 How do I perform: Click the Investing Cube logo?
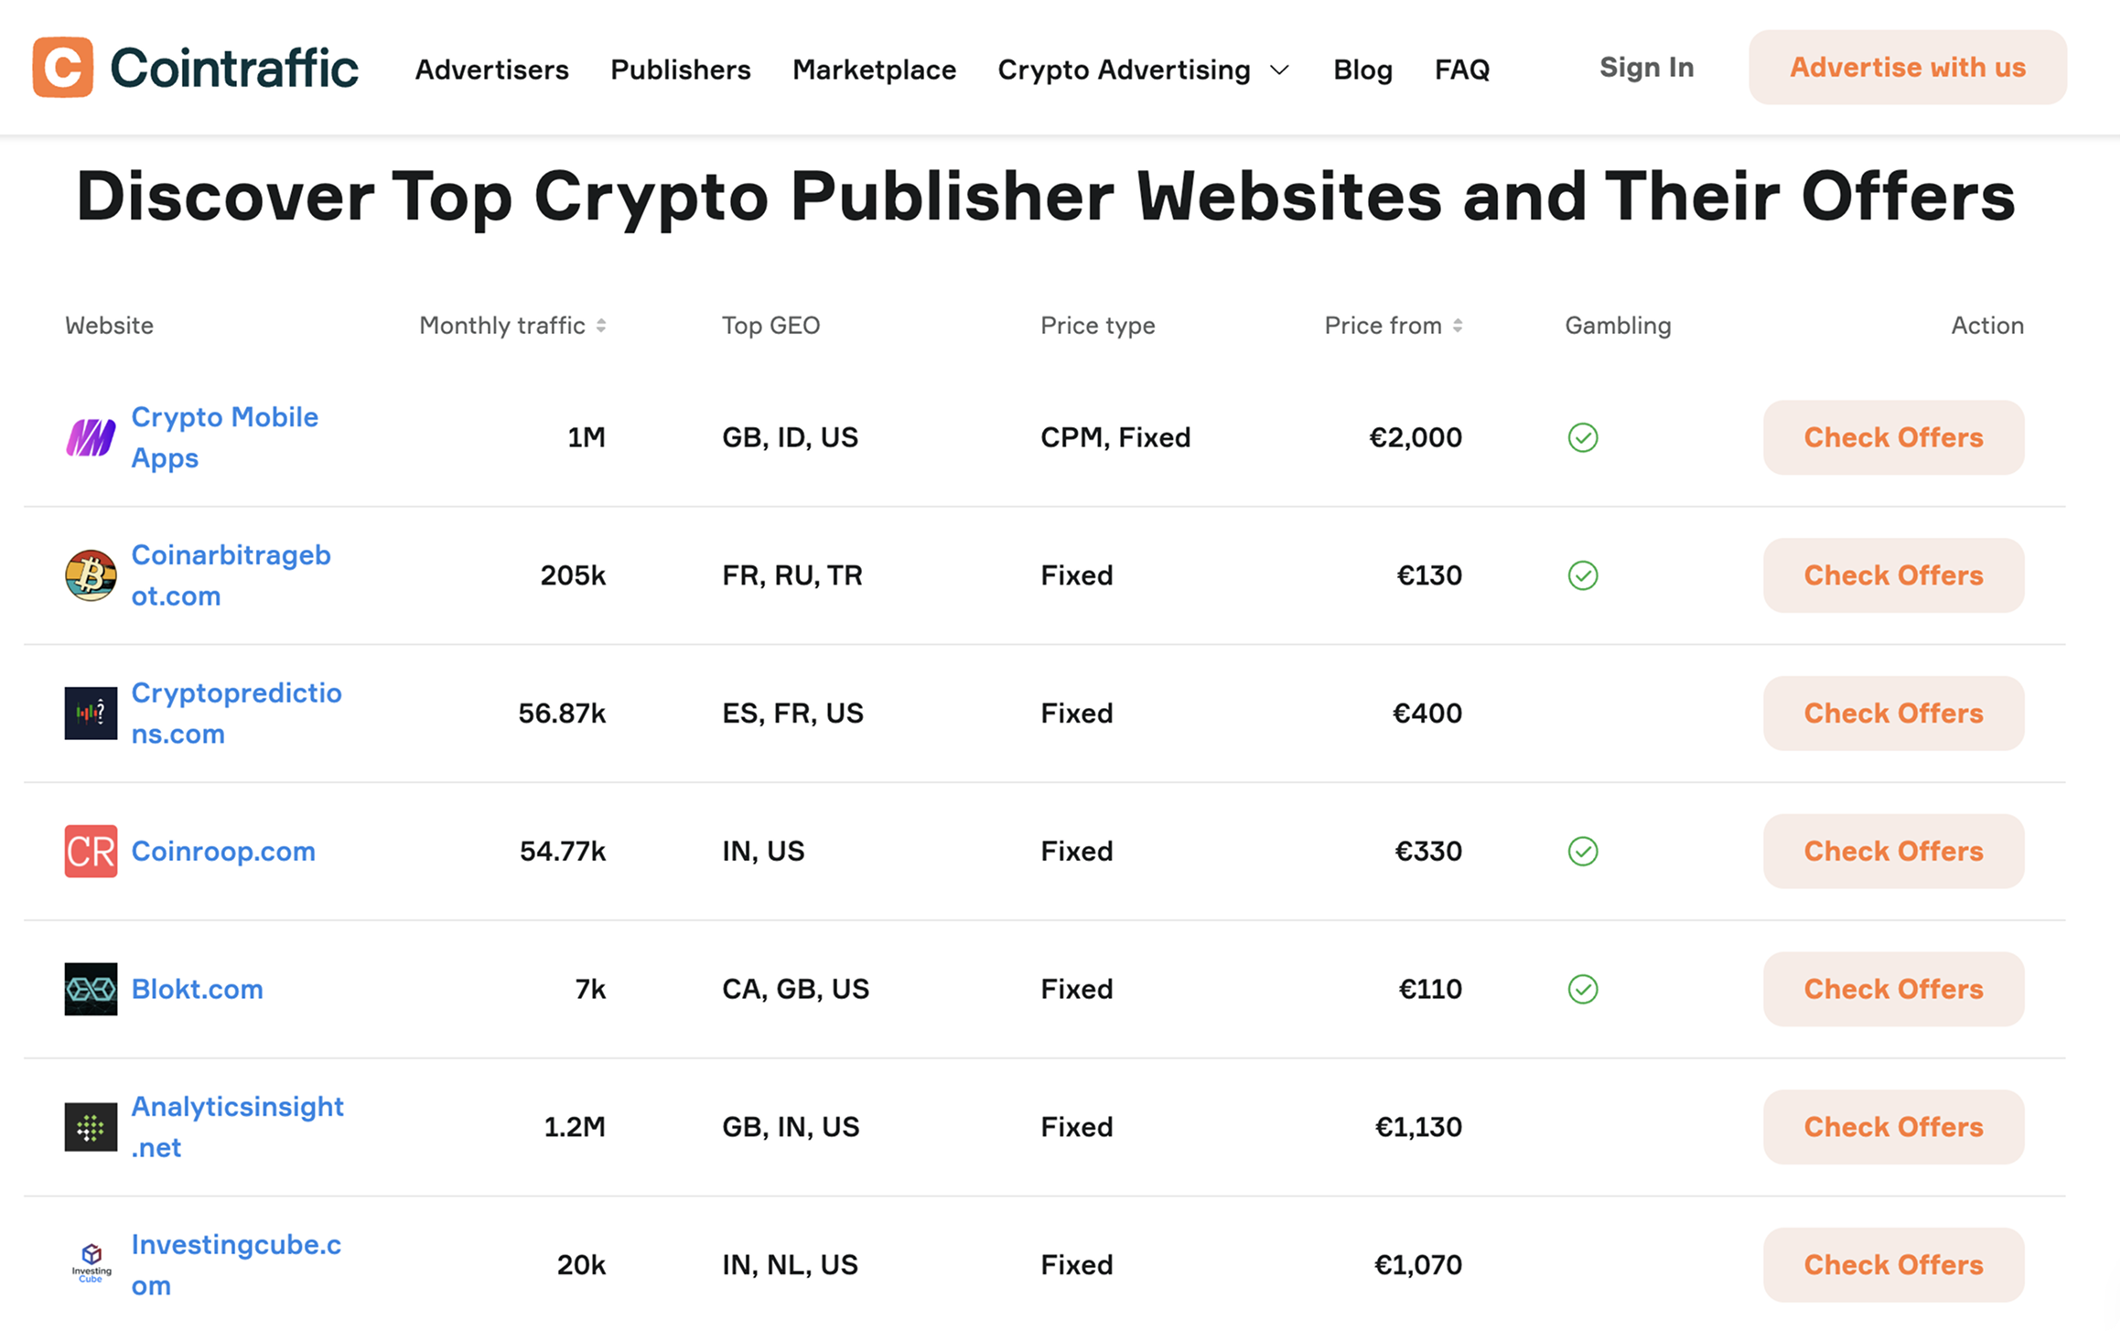click(x=91, y=1264)
